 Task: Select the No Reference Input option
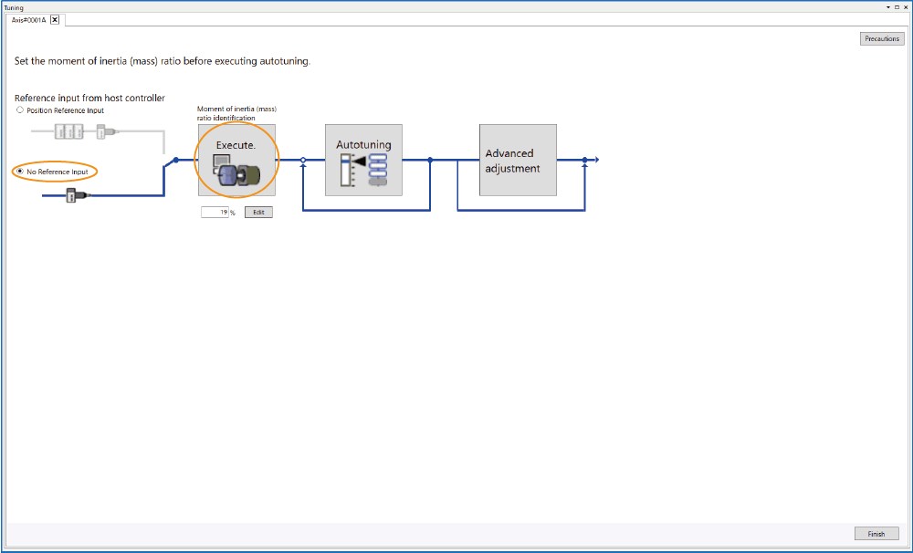click(20, 172)
